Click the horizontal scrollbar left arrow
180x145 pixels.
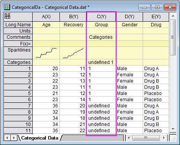point(129,138)
